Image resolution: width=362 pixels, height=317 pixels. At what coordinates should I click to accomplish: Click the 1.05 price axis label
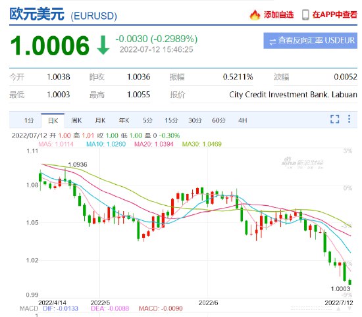pos(32,223)
